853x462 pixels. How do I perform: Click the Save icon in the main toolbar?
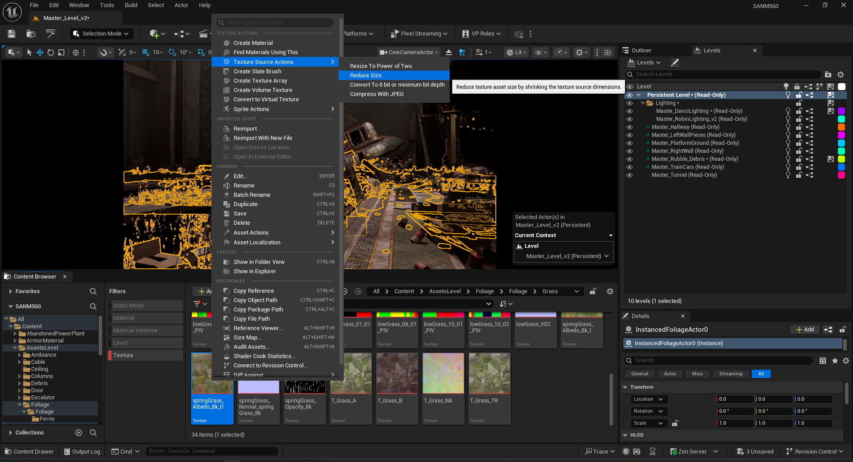pyautogui.click(x=12, y=34)
